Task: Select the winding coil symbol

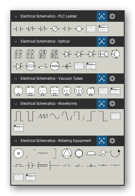Action: coord(43,153)
